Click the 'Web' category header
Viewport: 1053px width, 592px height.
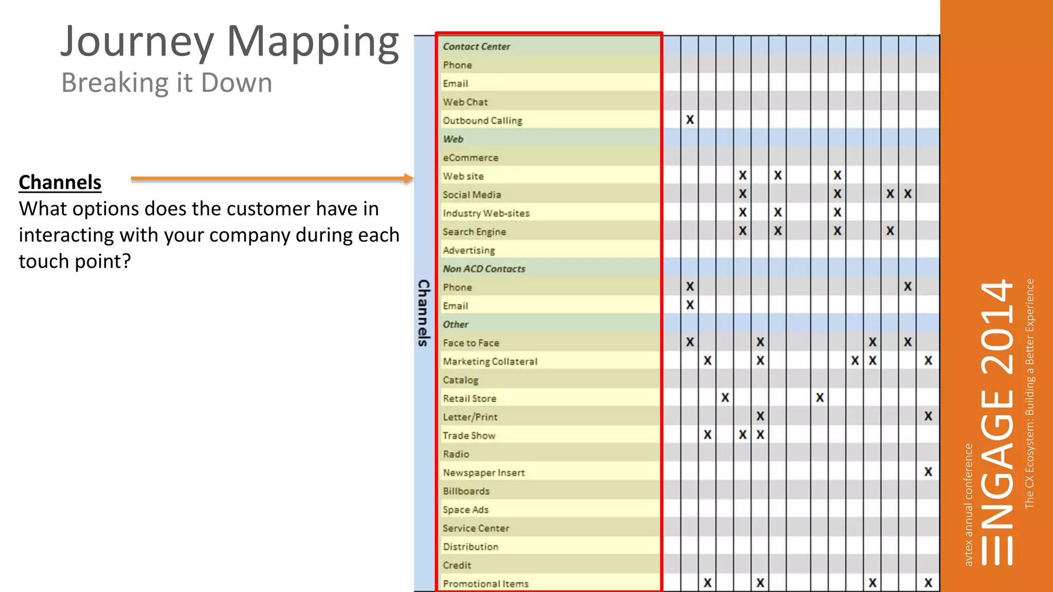click(453, 139)
